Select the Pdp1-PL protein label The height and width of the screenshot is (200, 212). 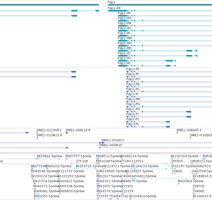[133, 124]
